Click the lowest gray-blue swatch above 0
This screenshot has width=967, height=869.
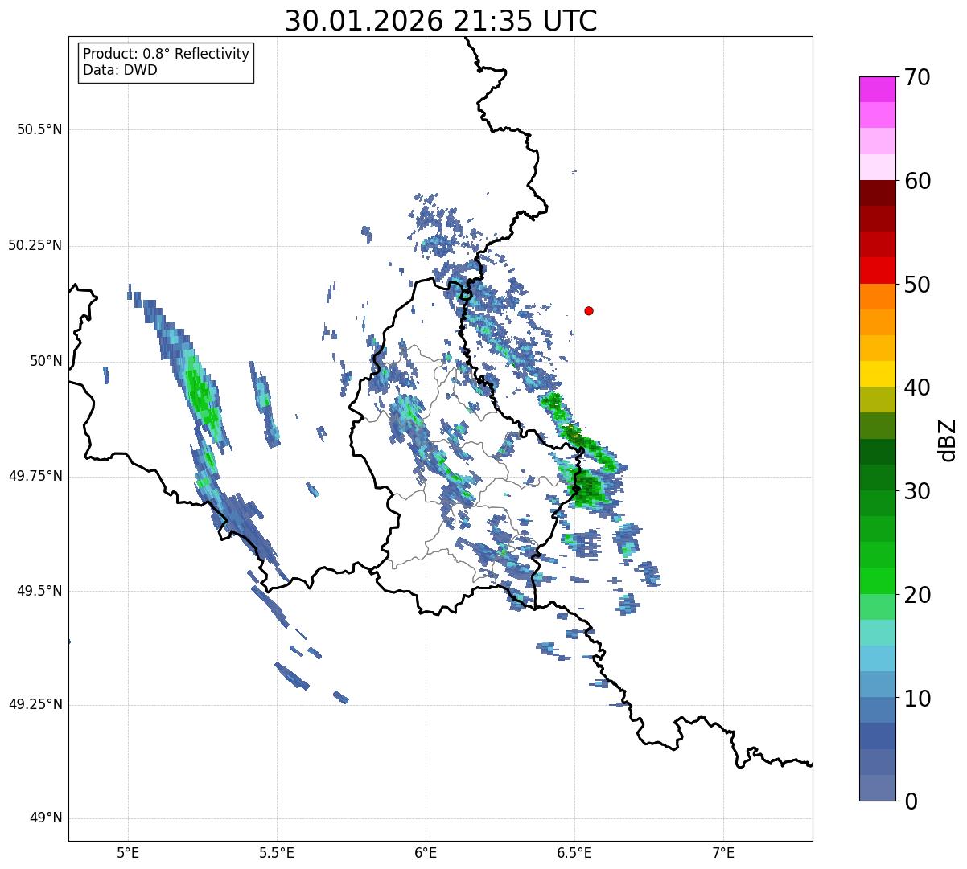pos(878,788)
